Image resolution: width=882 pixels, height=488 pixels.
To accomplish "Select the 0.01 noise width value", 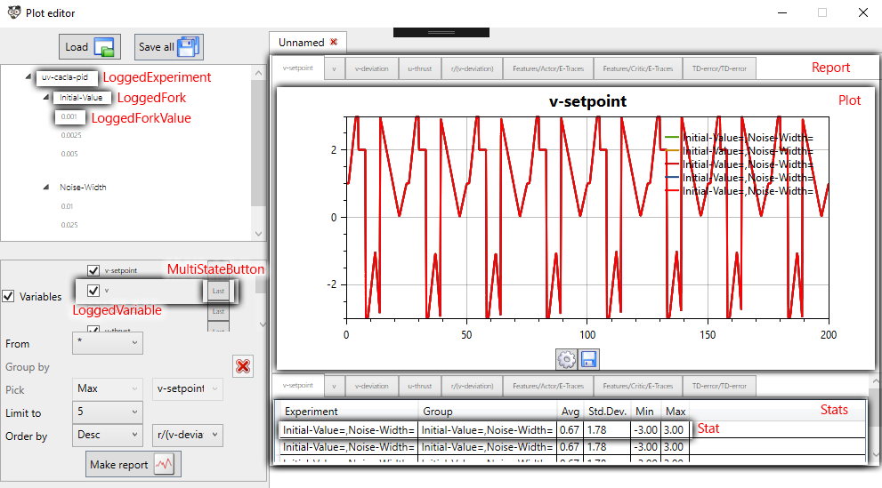I will click(x=67, y=206).
